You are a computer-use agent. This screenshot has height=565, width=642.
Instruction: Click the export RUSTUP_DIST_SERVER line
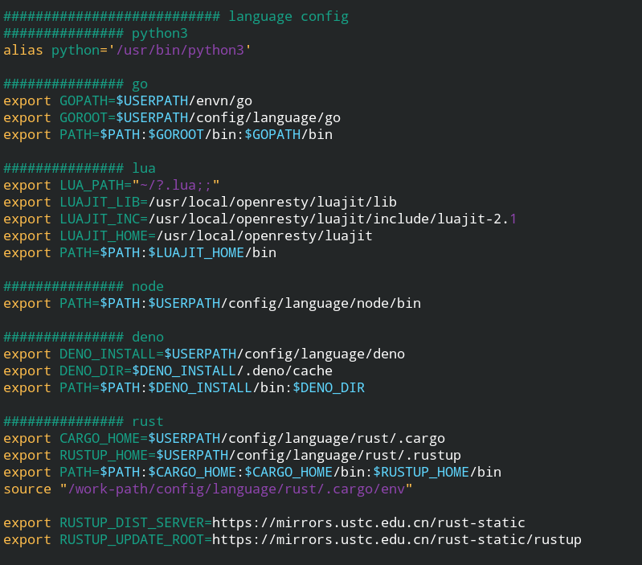pyautogui.click(x=264, y=523)
